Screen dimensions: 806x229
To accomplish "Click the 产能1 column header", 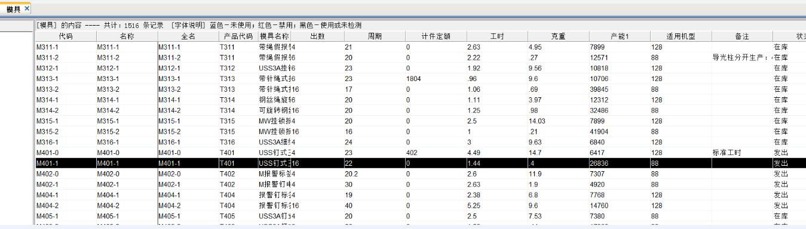I will point(619,36).
